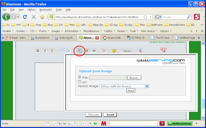
Task: Go forward with the grey arrow button
Action: click(x=13, y=17)
